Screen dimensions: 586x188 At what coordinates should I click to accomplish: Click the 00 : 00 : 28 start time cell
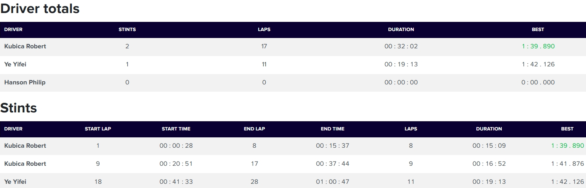pyautogui.click(x=176, y=146)
